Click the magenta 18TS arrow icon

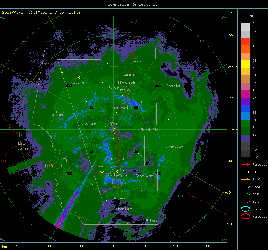pos(245,202)
